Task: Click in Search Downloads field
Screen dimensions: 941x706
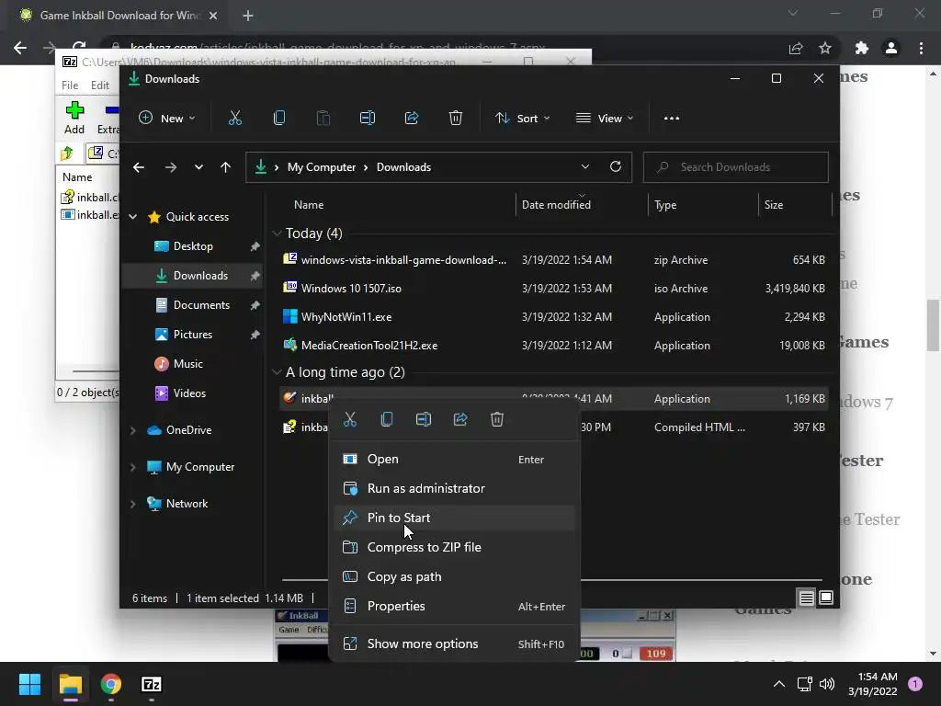Action: (x=736, y=167)
